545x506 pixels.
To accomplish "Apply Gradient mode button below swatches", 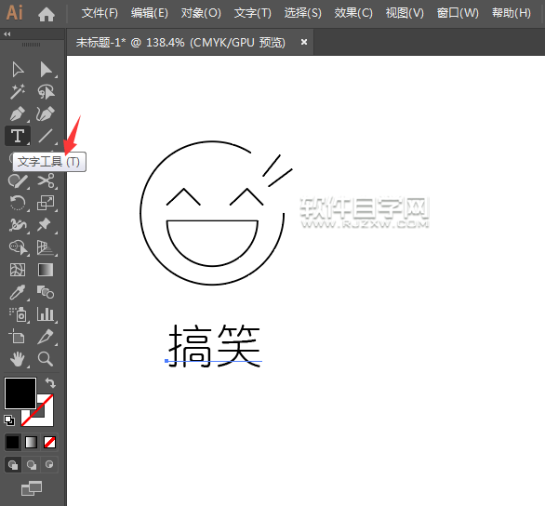I will tap(31, 443).
